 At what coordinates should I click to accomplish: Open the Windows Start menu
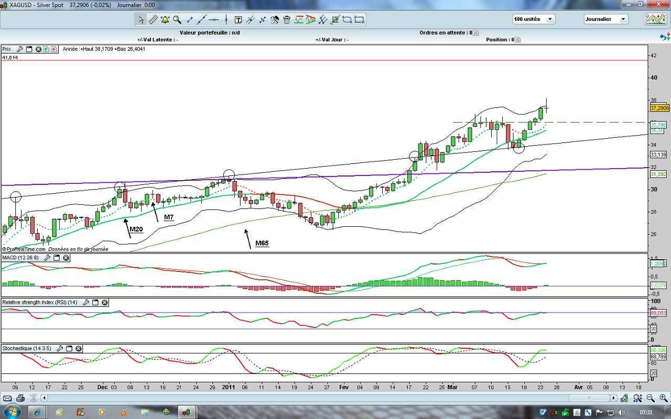[12, 412]
